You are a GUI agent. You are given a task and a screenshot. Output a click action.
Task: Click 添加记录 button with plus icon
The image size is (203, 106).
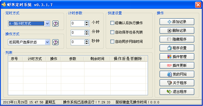point(177,22)
